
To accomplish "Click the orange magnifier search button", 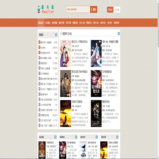I will 94,10.
